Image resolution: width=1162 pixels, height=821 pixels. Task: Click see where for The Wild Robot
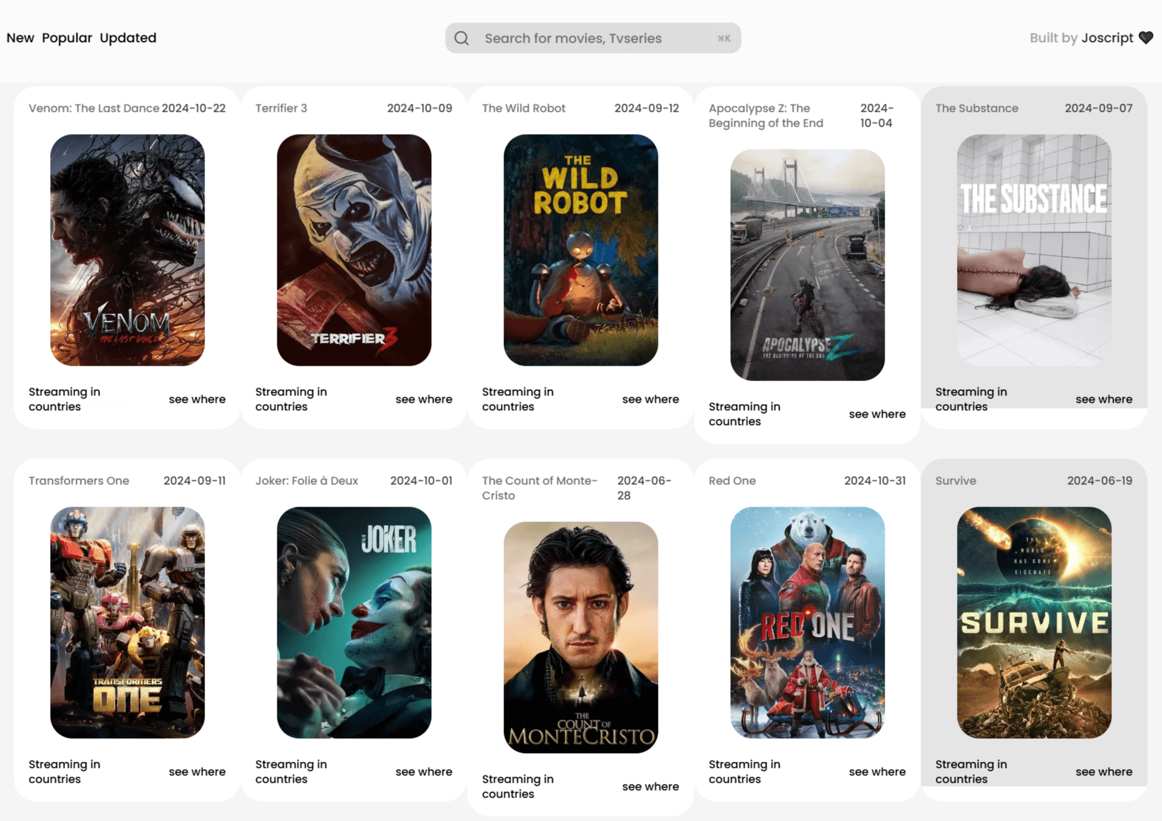[x=650, y=399]
